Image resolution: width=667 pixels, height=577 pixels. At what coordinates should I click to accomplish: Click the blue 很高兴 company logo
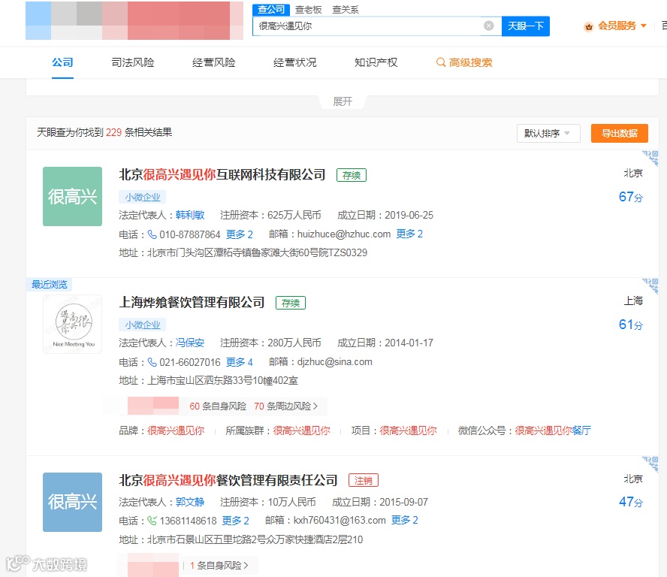72,502
